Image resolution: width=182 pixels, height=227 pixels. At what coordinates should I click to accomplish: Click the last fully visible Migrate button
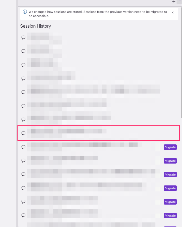(x=170, y=216)
